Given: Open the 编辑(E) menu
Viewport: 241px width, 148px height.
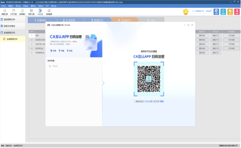Looking at the screenshot, I should 11,6.
